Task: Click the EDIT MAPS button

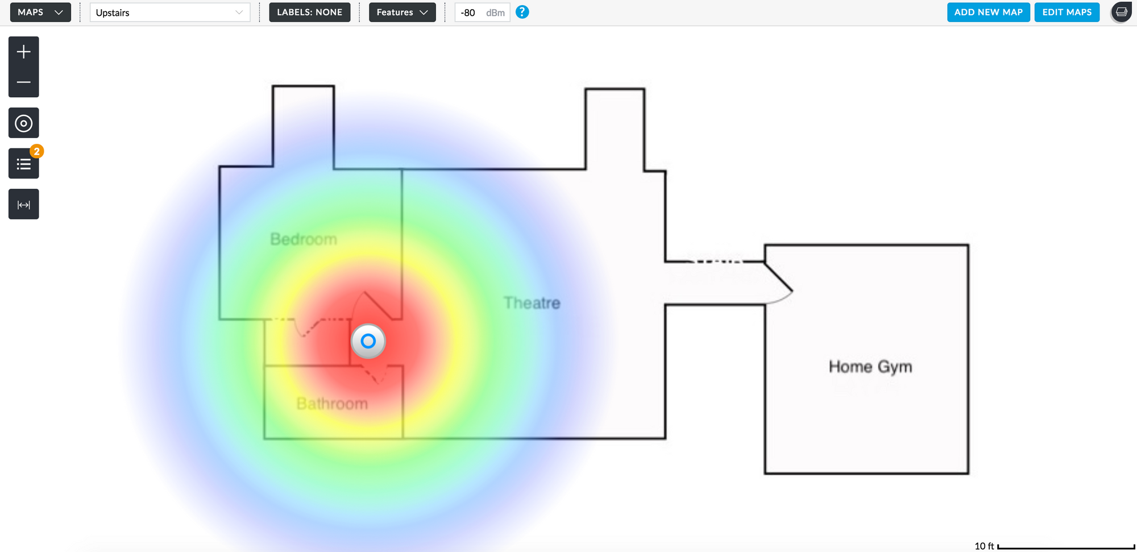Action: pos(1067,12)
